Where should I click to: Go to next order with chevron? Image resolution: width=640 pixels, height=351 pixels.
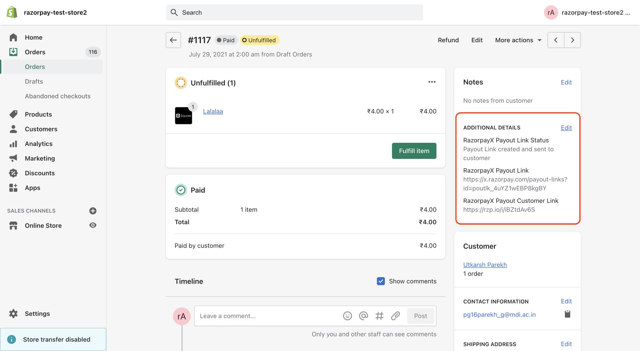coord(573,40)
